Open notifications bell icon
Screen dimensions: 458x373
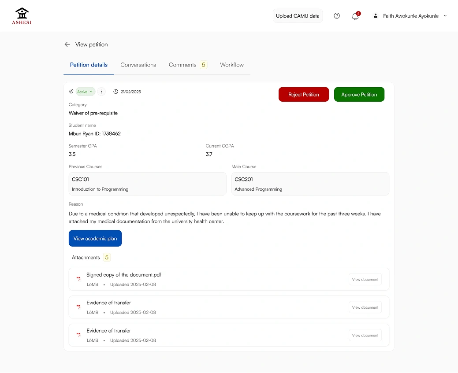tap(355, 16)
